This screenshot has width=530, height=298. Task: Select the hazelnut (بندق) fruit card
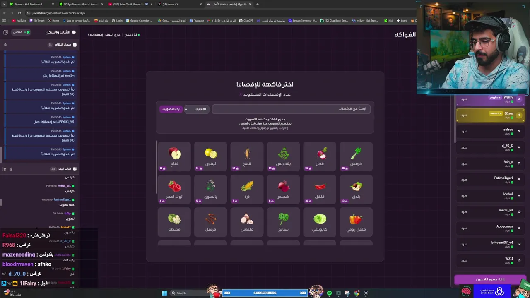(x=356, y=189)
